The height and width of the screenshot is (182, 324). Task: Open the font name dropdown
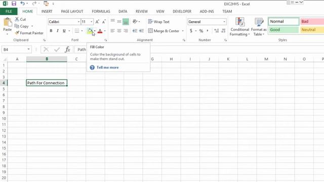click(x=78, y=22)
